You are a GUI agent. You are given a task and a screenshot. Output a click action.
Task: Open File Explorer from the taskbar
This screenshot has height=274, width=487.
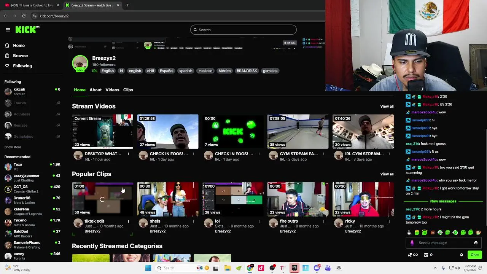coord(227,268)
